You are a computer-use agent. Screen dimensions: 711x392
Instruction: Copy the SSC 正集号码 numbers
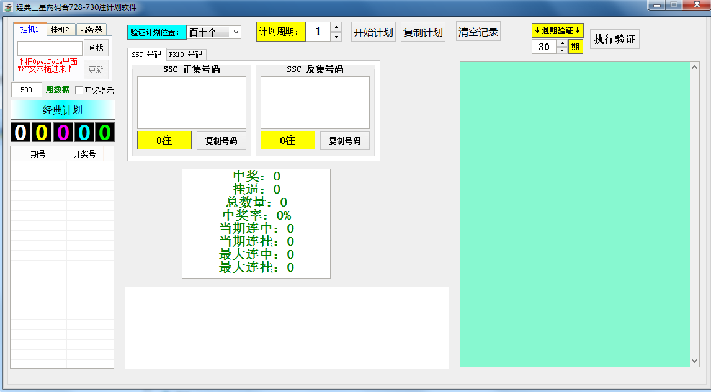(x=221, y=141)
